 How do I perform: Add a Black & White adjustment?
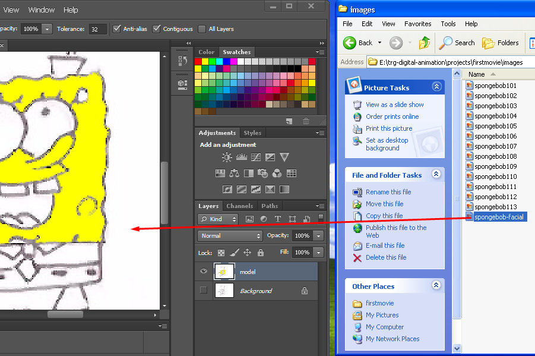pos(249,173)
